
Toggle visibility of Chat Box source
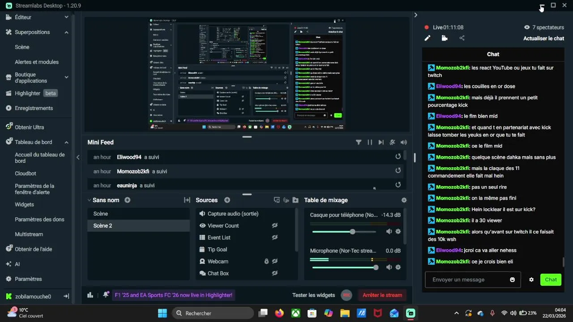click(x=275, y=273)
